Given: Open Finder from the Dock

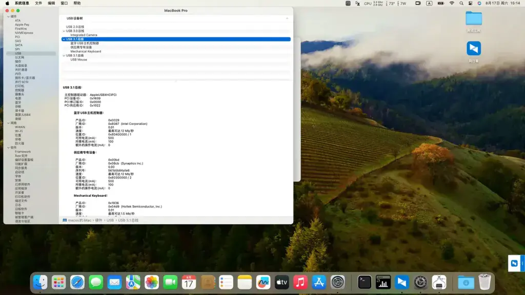Looking at the screenshot, I should tap(40, 282).
